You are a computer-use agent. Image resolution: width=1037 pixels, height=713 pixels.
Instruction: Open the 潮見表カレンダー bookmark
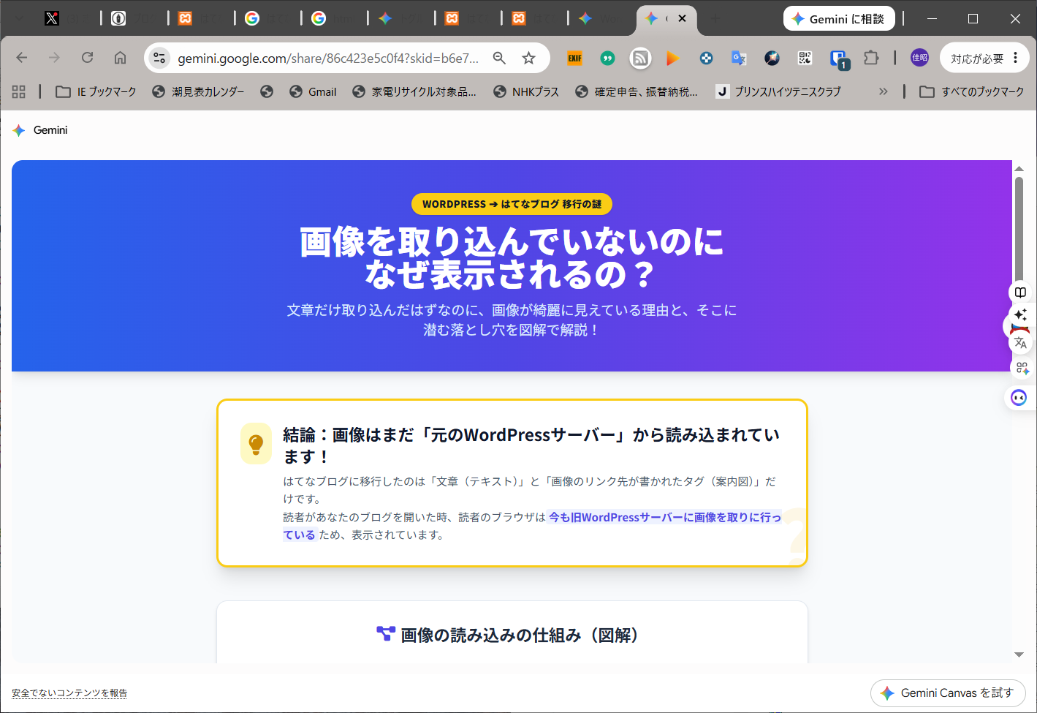coord(198,91)
